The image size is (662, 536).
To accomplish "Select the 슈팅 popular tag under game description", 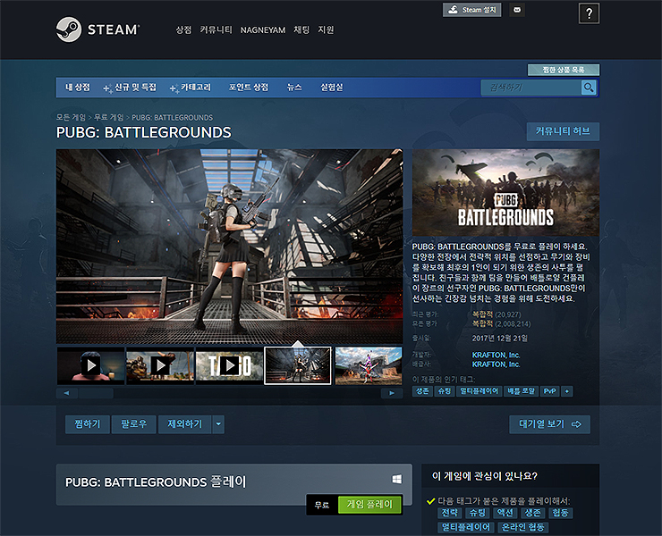I will pyautogui.click(x=444, y=391).
